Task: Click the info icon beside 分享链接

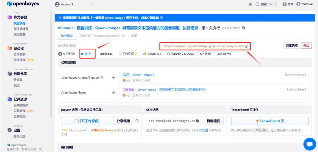Action: click(137, 121)
